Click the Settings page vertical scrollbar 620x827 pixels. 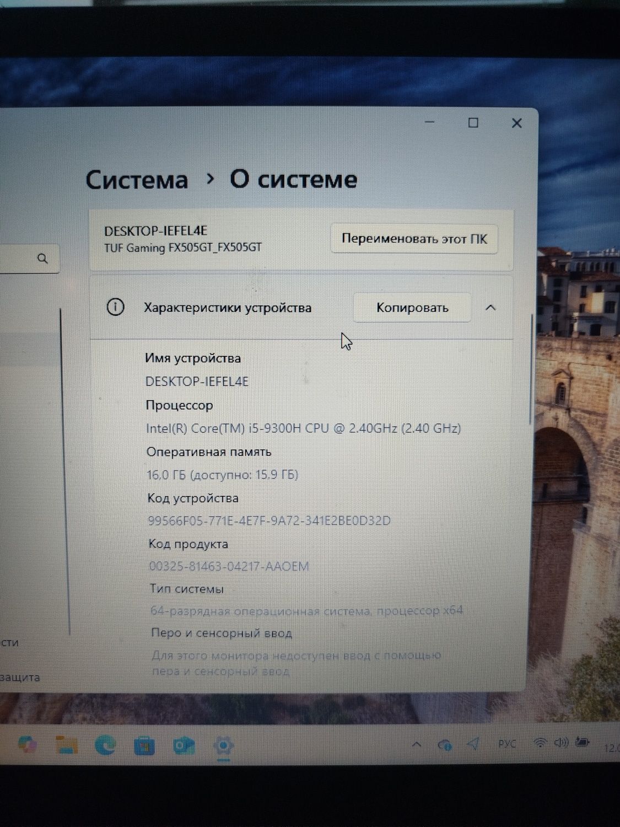(531, 369)
